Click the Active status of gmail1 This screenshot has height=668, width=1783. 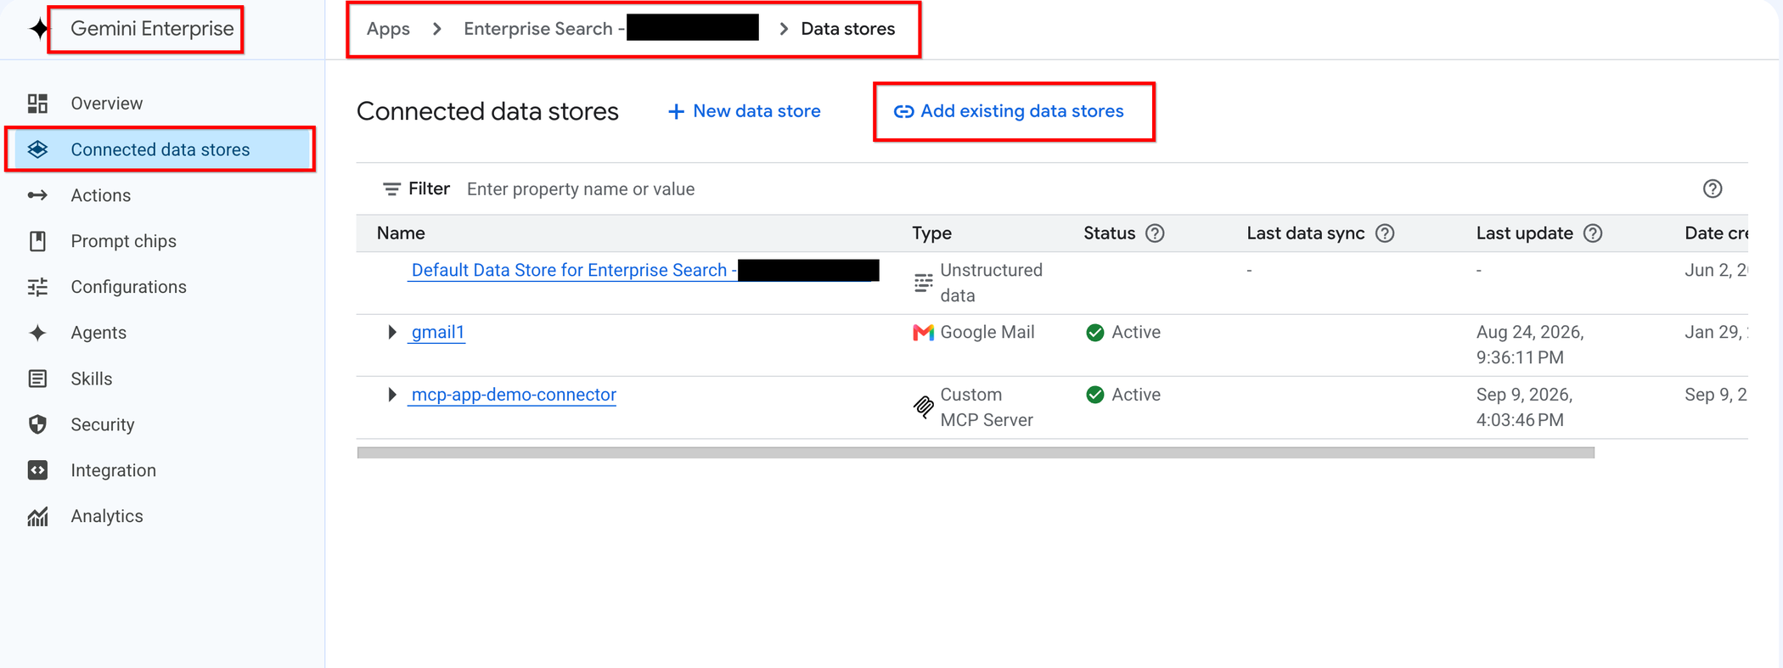(x=1123, y=332)
